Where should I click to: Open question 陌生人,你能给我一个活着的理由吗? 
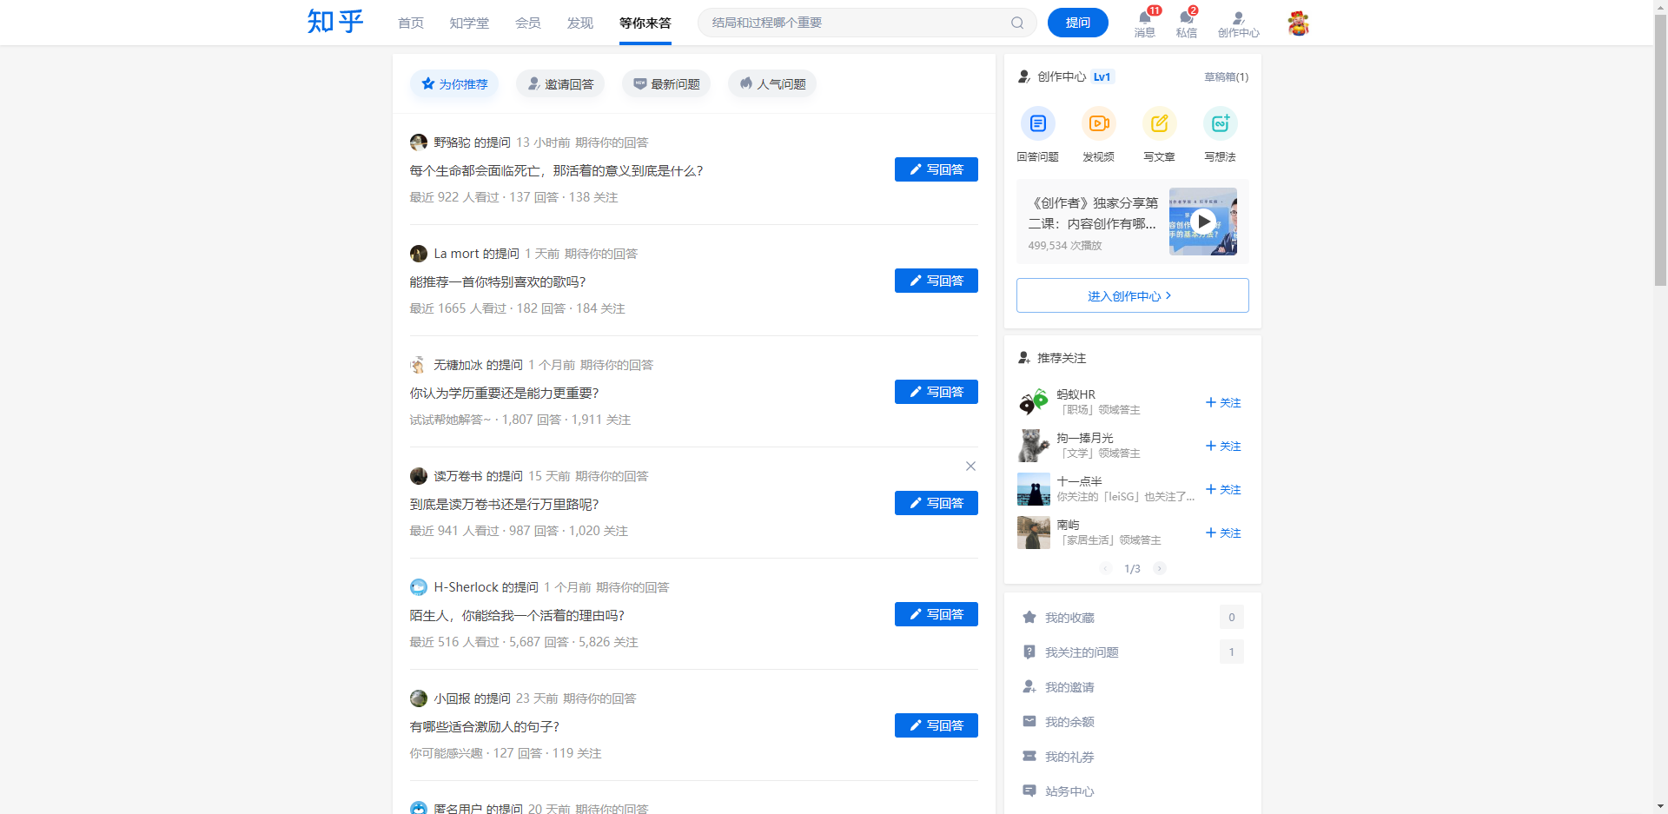[517, 616]
